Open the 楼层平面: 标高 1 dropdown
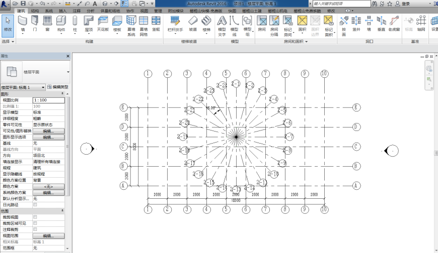Viewport: 438px width, 253px height. 23,87
